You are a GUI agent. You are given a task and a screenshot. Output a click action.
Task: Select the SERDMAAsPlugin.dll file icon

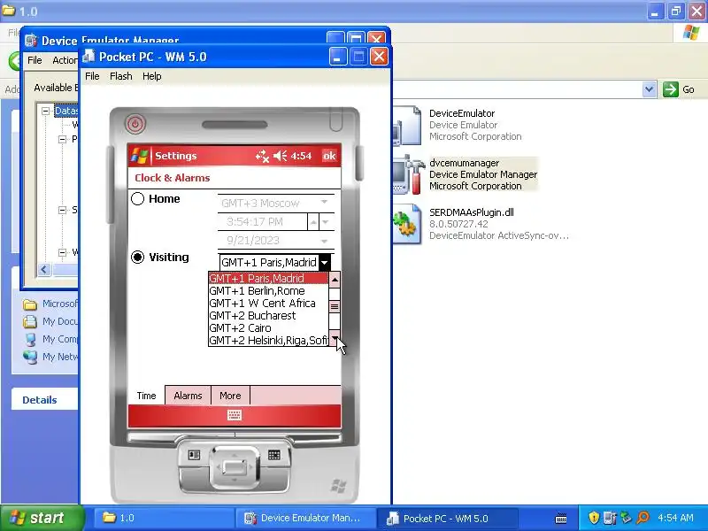pos(407,225)
